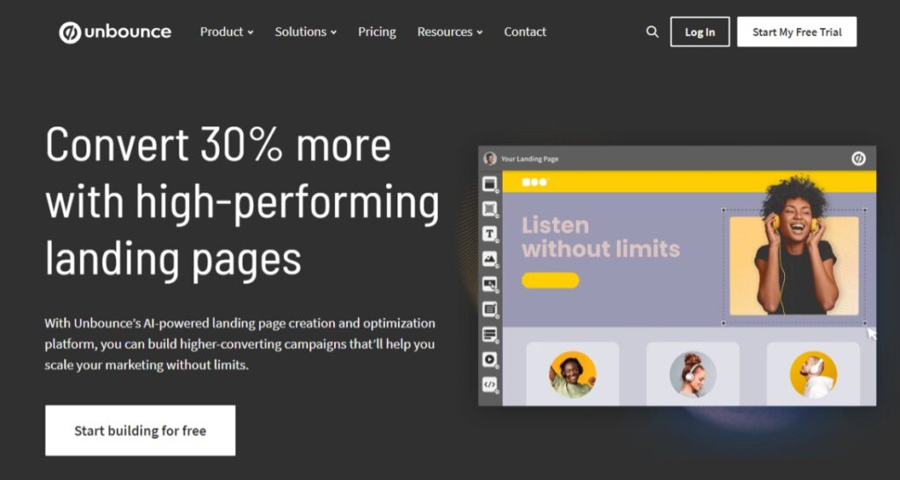
Task: Select the Image tool icon in the builder sidebar
Action: point(490,259)
